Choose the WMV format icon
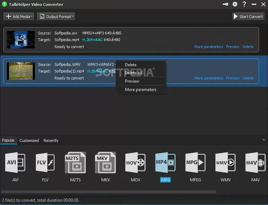 pyautogui.click(x=226, y=163)
